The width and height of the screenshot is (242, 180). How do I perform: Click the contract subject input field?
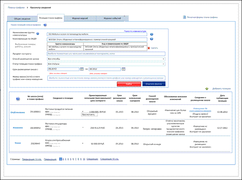pos(106,54)
